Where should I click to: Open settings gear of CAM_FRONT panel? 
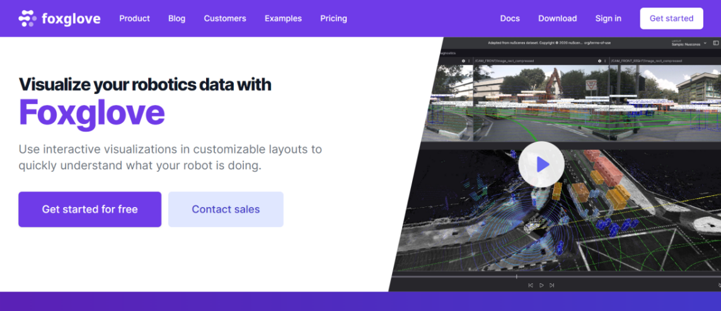coord(599,60)
